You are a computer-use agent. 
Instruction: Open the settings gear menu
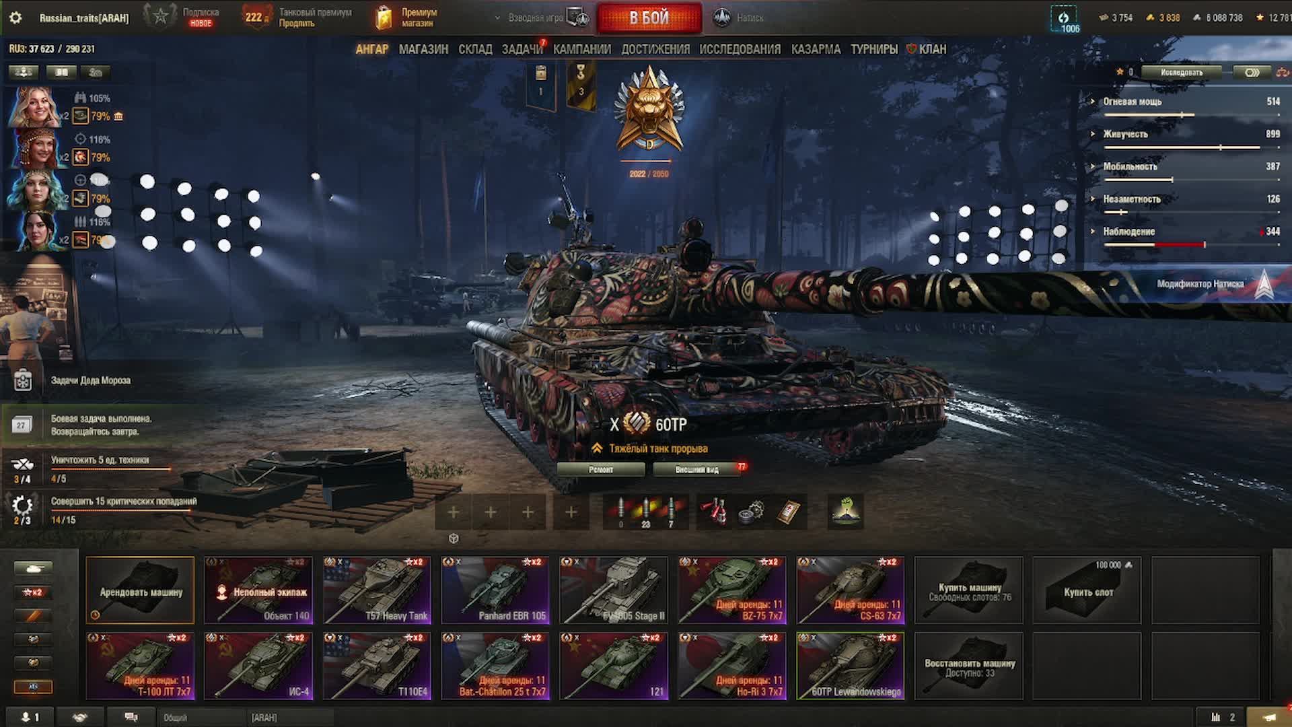point(15,18)
